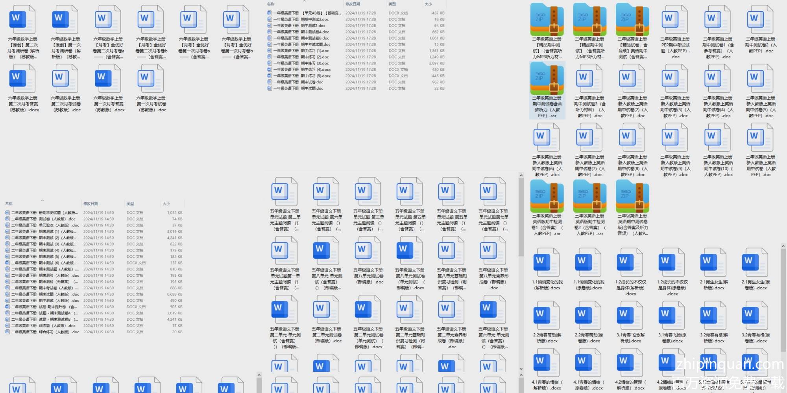
Task: Select the 全优好卷第二次月考卷a Word document icon
Action: pyautogui.click(x=108, y=20)
